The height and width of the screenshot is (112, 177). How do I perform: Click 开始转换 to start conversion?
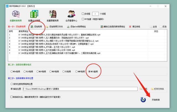coord(155,100)
